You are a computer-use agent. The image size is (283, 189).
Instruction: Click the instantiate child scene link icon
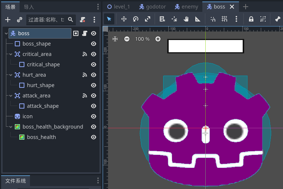(x=19, y=20)
